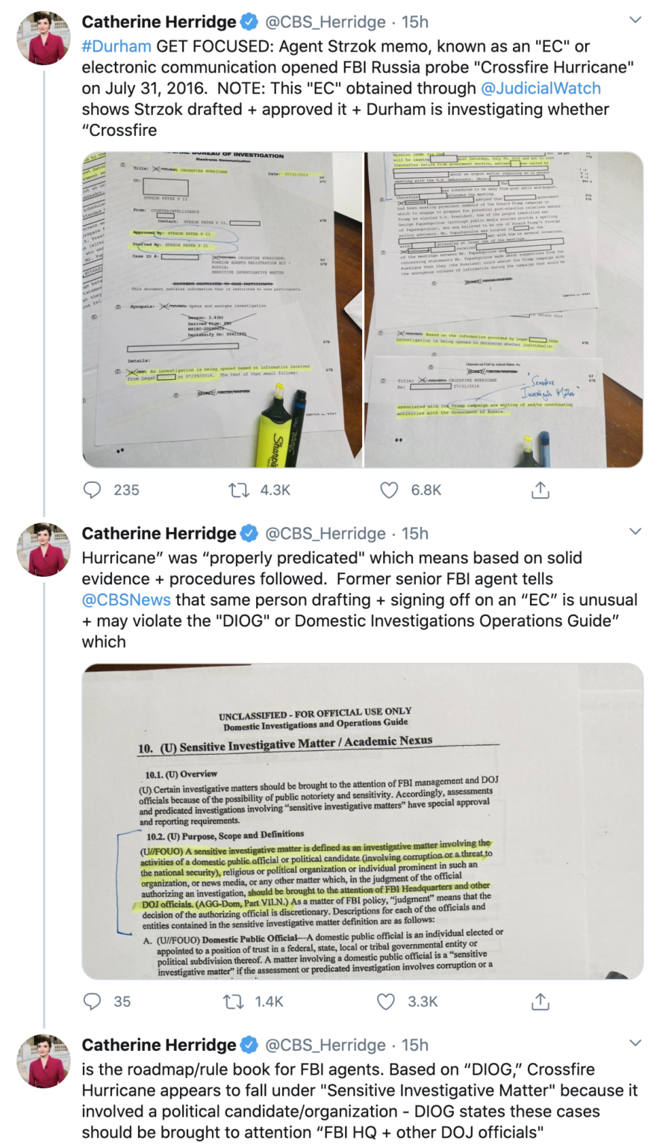
Task: Open right redacted memo photo
Action: pos(504,310)
